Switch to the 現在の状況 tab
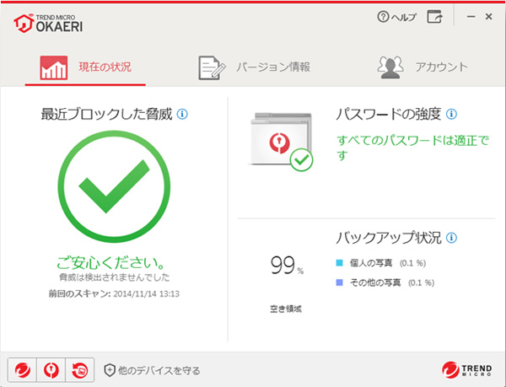The width and height of the screenshot is (506, 387). [86, 67]
